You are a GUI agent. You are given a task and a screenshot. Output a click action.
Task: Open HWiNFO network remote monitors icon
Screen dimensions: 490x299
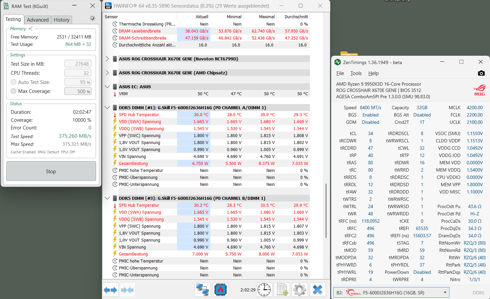[x=203, y=290]
